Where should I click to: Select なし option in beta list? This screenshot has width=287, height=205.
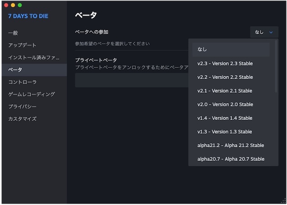point(231,50)
